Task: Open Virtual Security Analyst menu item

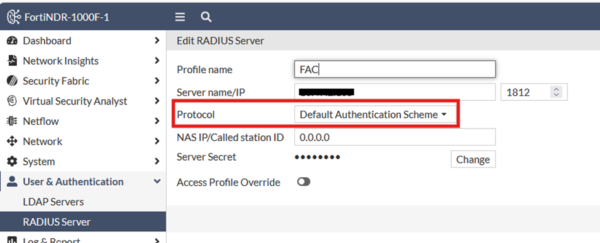Action: 83,101
